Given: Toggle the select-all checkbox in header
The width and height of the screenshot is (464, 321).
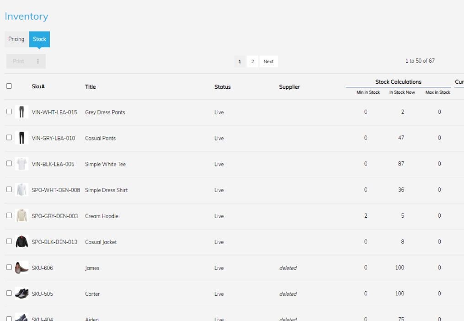Looking at the screenshot, I should pyautogui.click(x=9, y=86).
